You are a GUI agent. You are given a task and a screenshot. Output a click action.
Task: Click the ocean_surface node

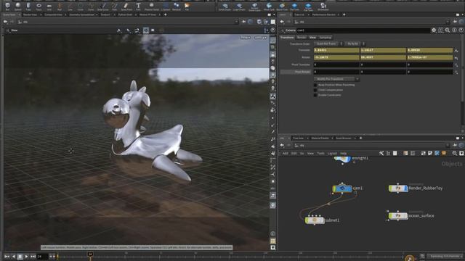(398, 216)
